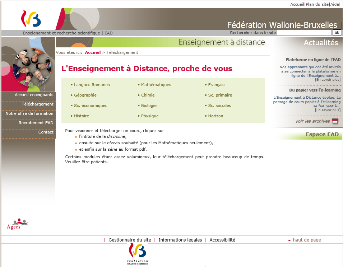Open the Mathématiques course link

[156, 85]
